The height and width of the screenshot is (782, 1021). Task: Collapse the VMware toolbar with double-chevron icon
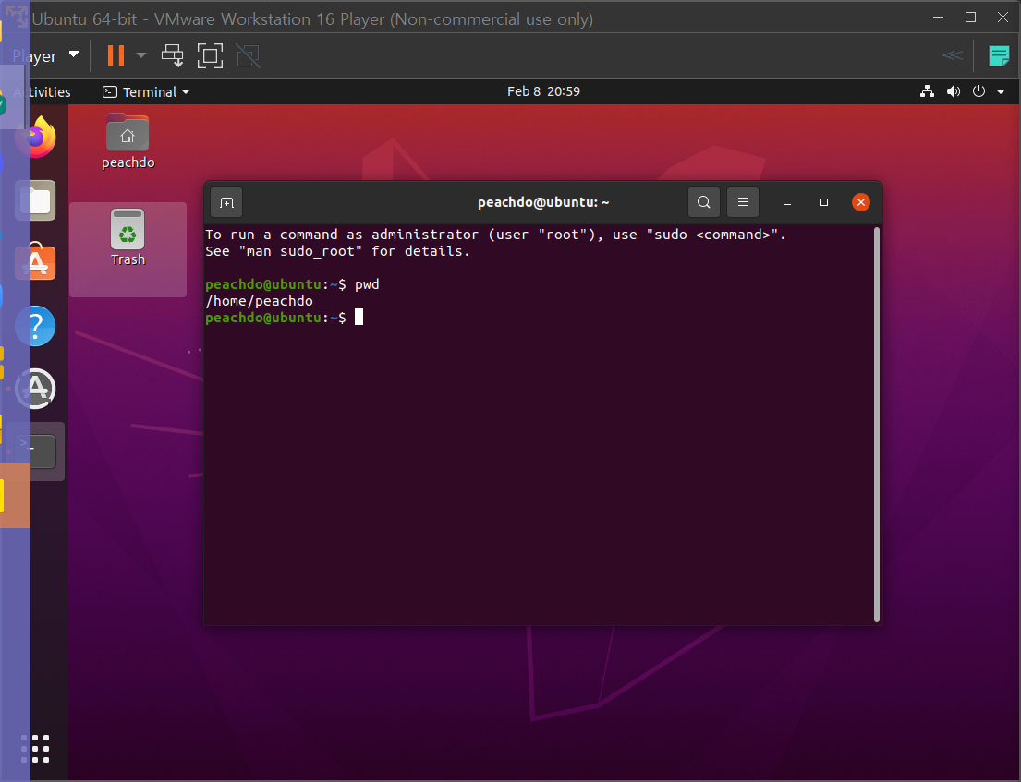952,55
